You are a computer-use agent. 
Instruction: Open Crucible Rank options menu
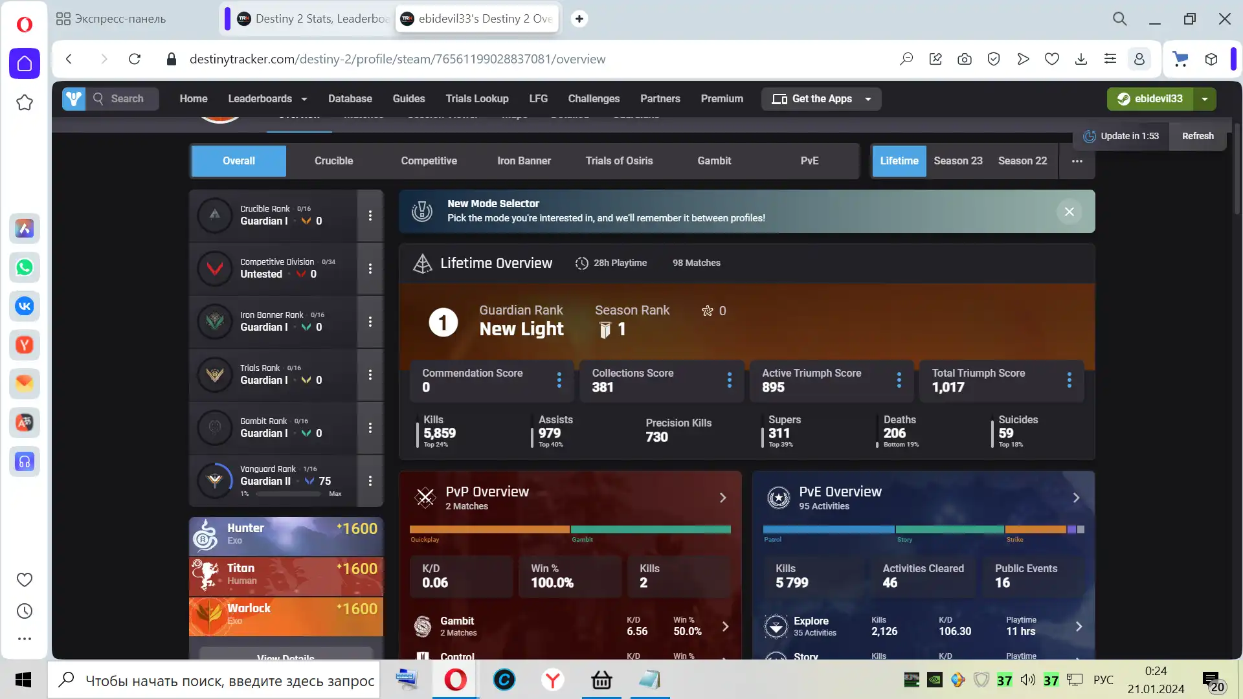click(x=370, y=216)
